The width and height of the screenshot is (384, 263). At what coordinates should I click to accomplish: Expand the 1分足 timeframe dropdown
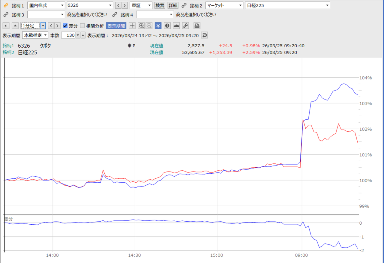point(43,26)
